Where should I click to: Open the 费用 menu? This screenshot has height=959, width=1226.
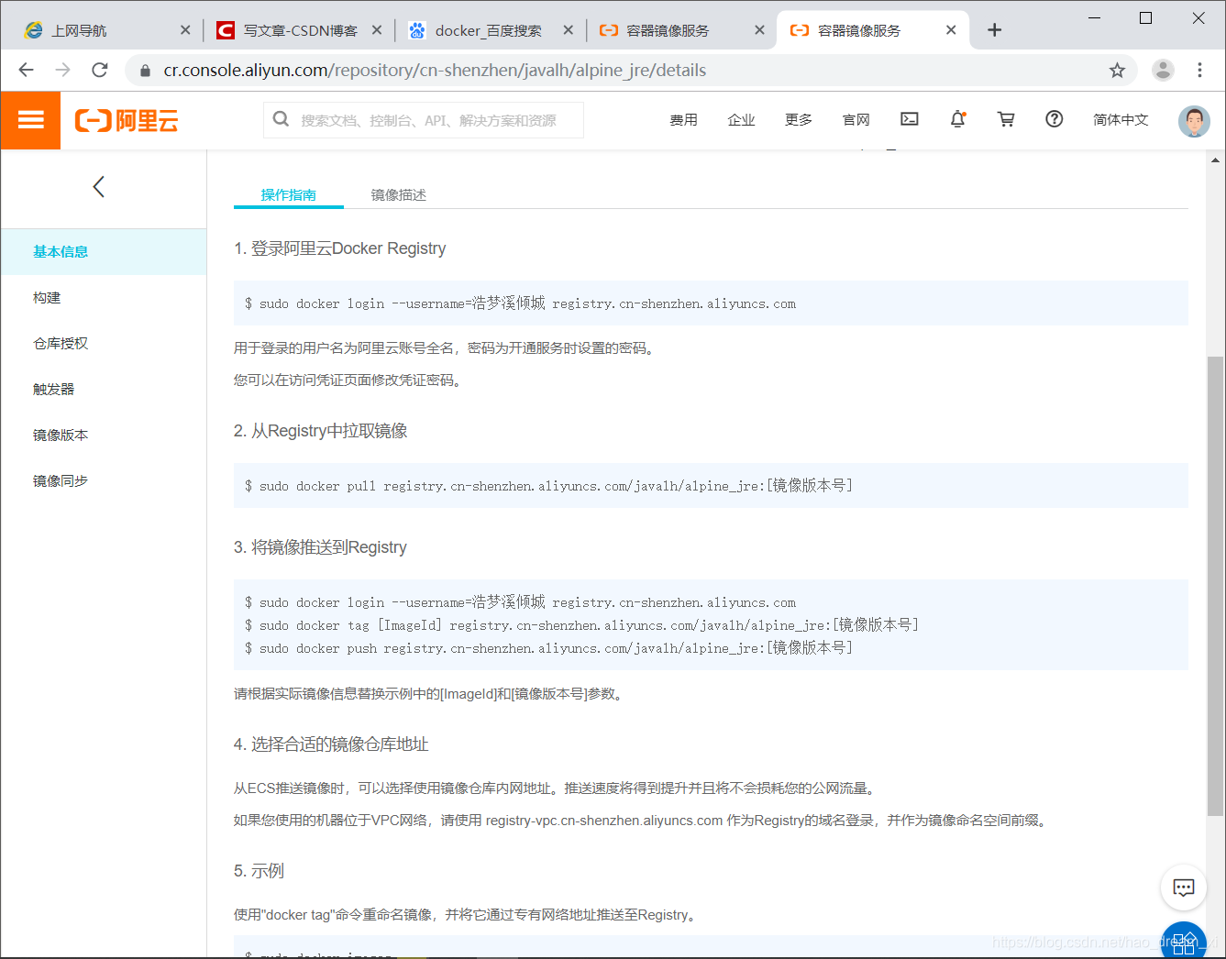click(683, 119)
